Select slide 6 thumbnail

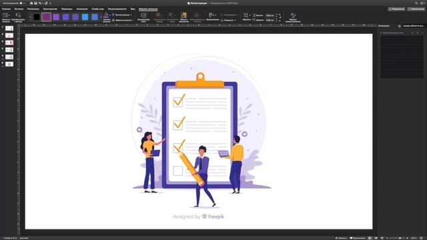click(9, 64)
